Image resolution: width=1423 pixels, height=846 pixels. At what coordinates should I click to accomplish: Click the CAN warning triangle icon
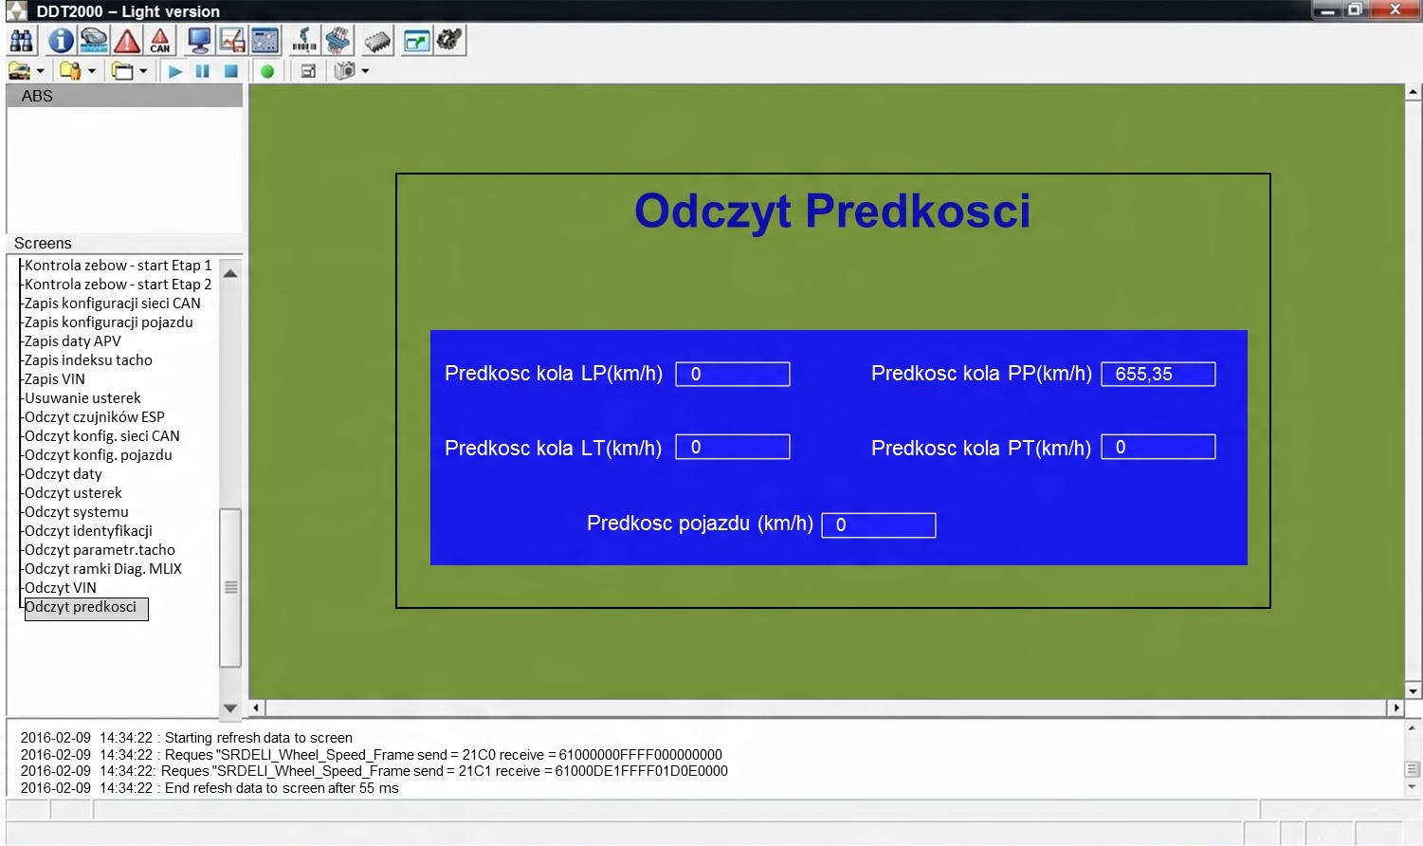tap(160, 41)
